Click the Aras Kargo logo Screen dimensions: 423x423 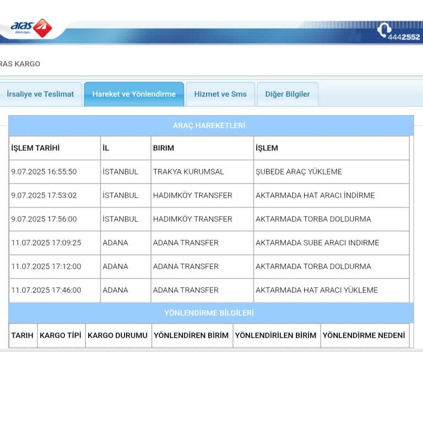click(31, 28)
